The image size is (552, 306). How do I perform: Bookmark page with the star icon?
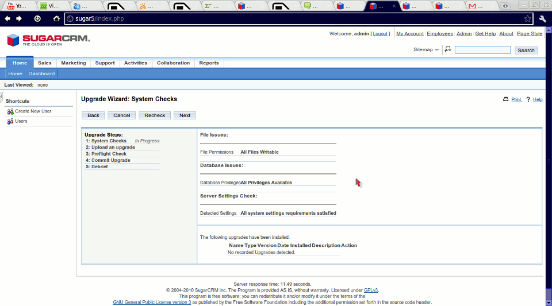tap(527, 18)
